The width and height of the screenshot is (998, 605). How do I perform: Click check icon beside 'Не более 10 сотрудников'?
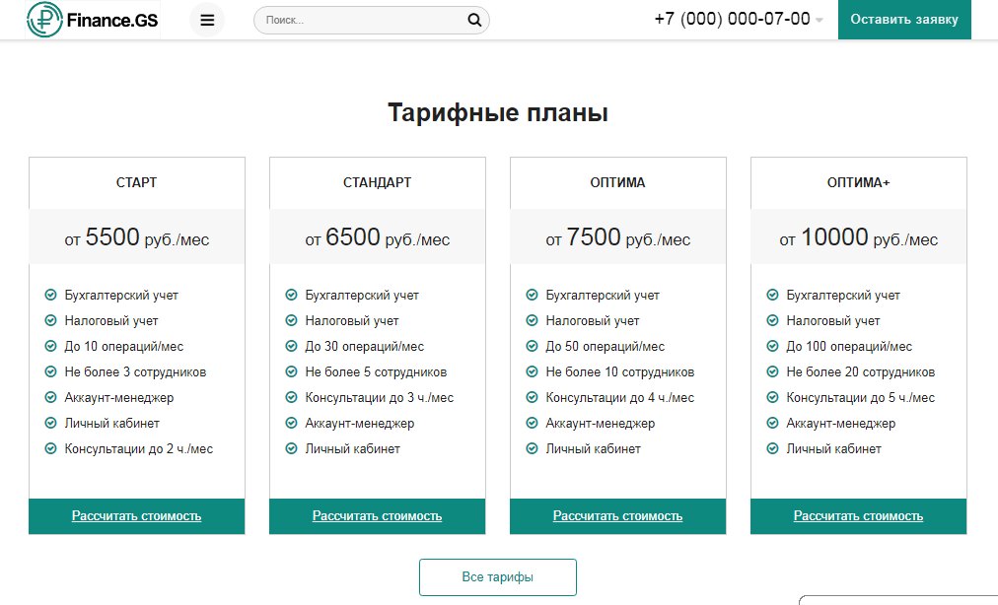533,372
